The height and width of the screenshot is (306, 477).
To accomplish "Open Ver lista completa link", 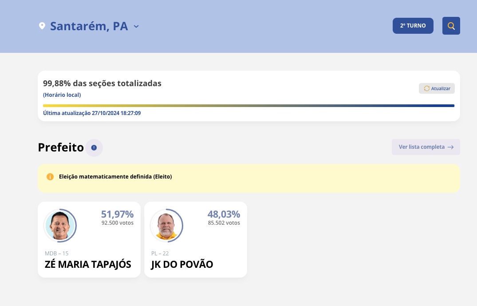I will (422, 147).
